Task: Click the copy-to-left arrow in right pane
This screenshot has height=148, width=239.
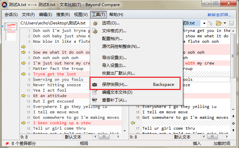Action: (x=133, y=123)
